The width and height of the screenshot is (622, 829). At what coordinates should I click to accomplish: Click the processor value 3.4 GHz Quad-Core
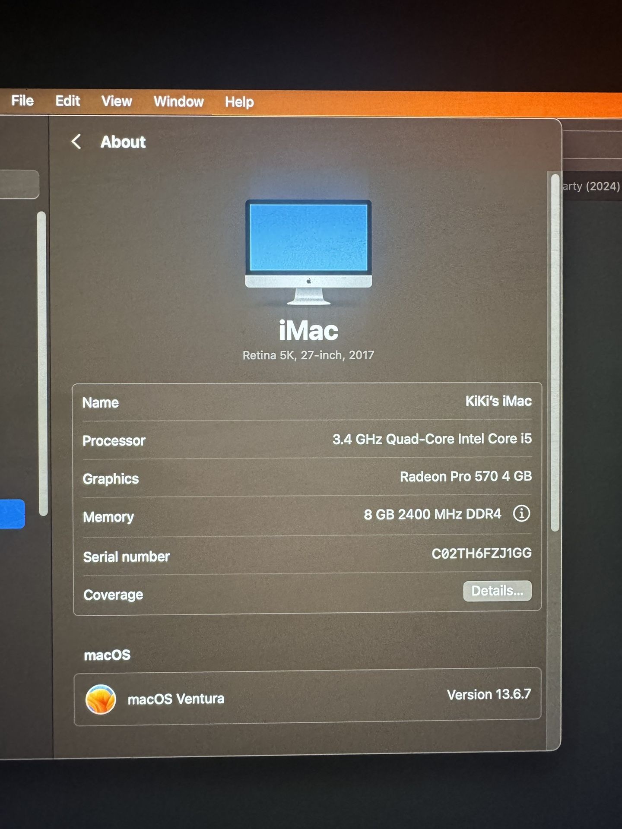point(432,439)
